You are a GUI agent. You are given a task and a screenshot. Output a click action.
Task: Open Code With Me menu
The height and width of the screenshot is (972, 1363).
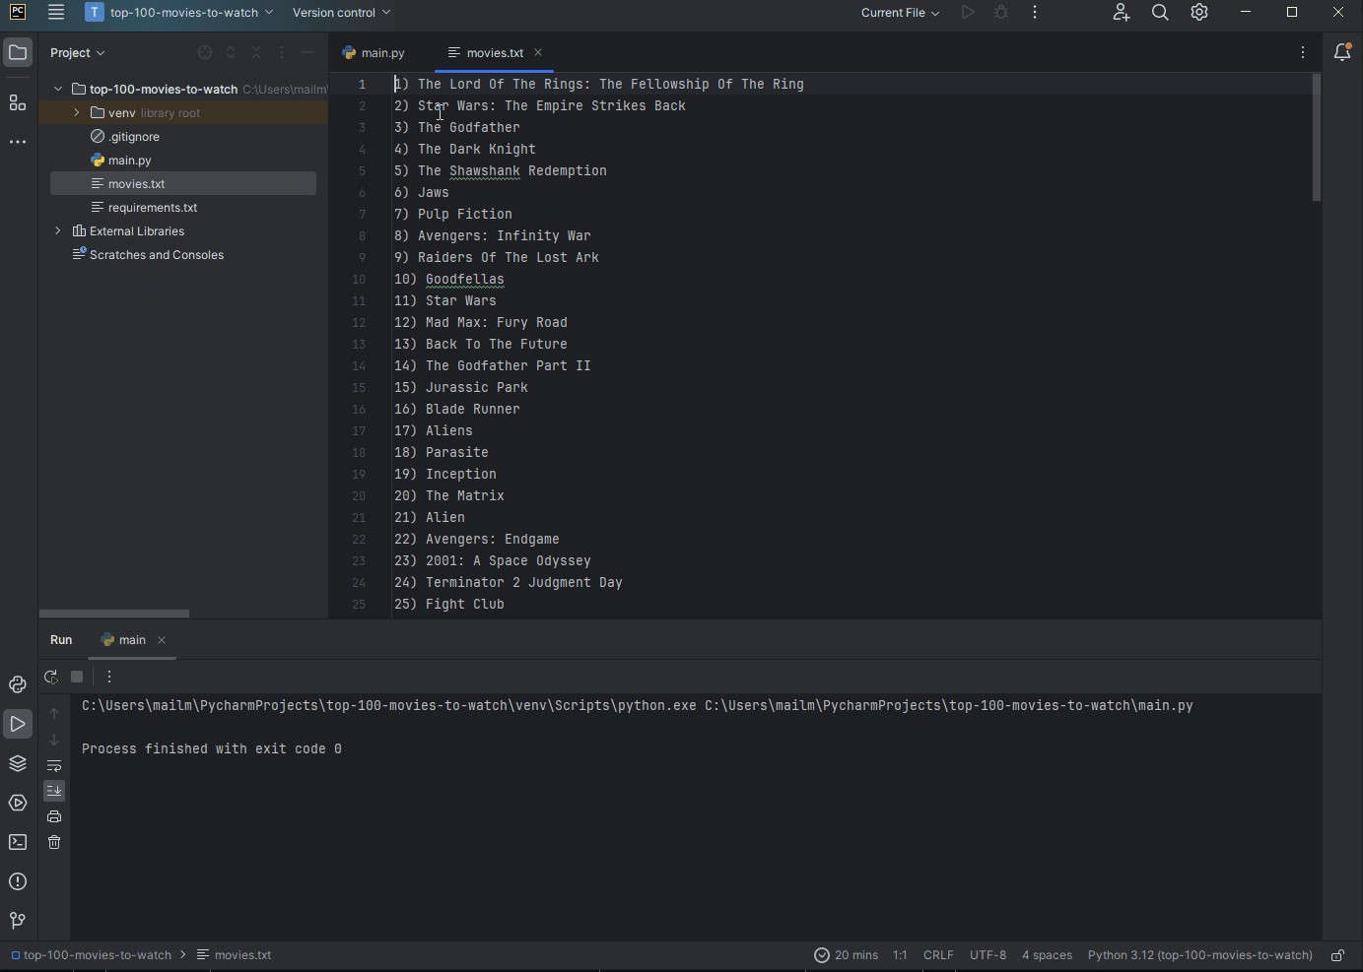click(x=1121, y=13)
